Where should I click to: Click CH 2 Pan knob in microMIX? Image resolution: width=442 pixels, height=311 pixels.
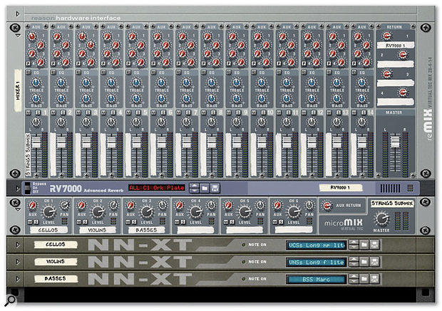pos(113,205)
